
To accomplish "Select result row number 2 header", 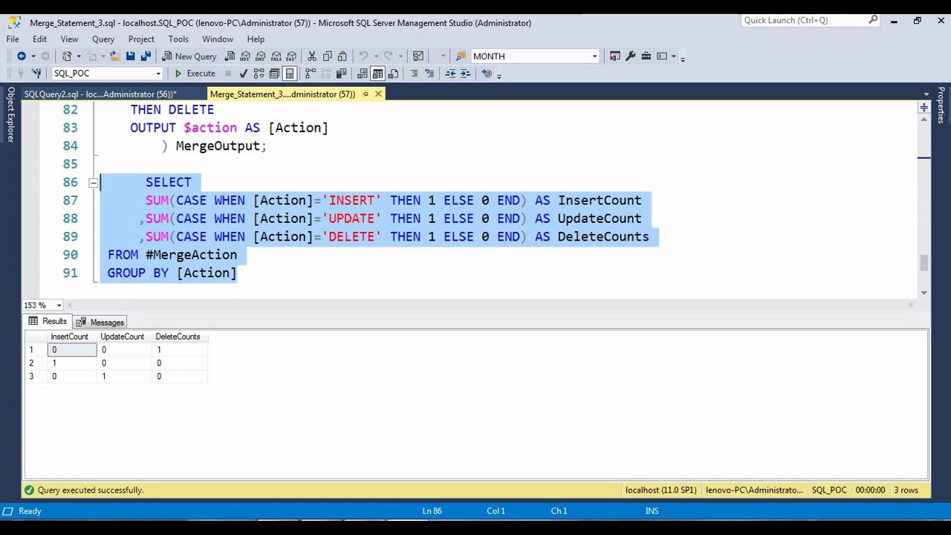I will tap(36, 363).
